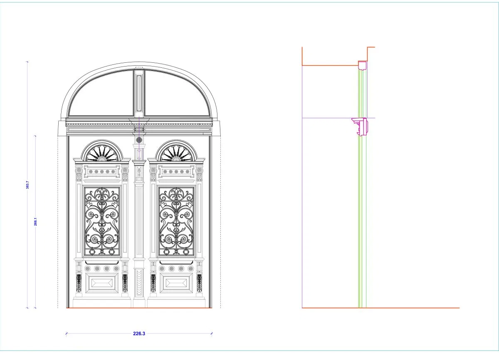
Task: Select the head frame profile atop the section
Action: point(363,65)
